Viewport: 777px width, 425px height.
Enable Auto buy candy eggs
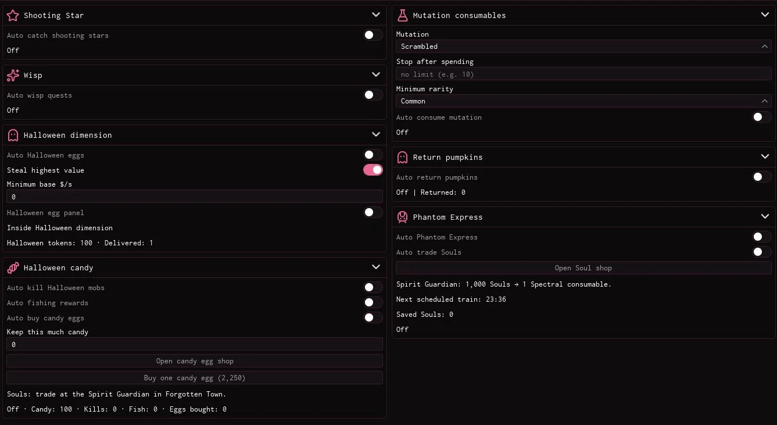coord(373,317)
